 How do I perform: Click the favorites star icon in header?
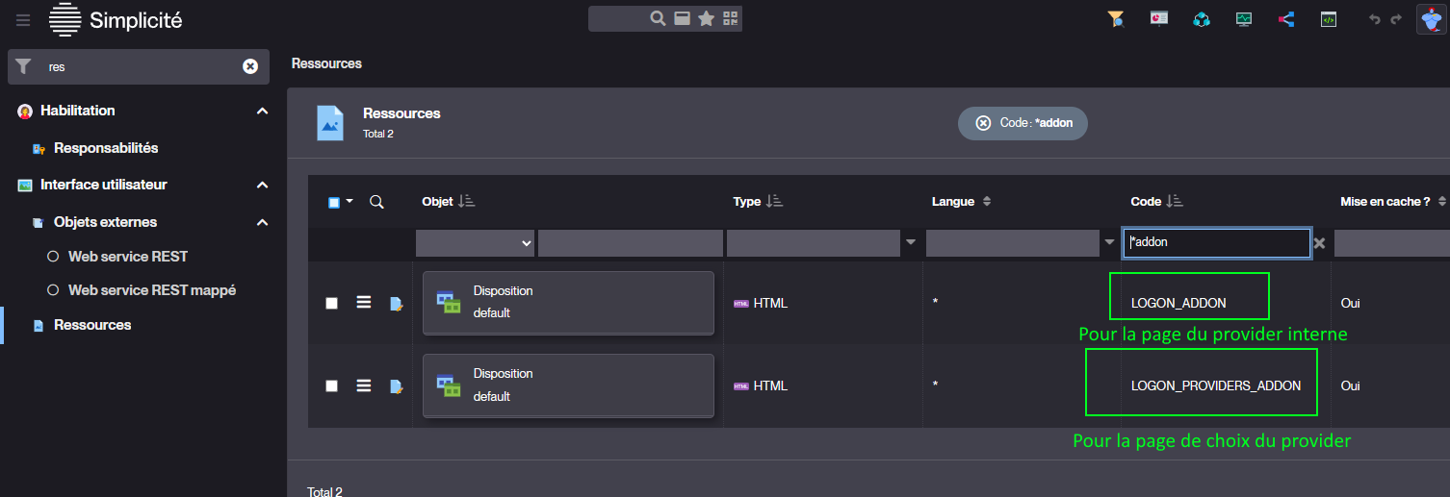pos(706,18)
